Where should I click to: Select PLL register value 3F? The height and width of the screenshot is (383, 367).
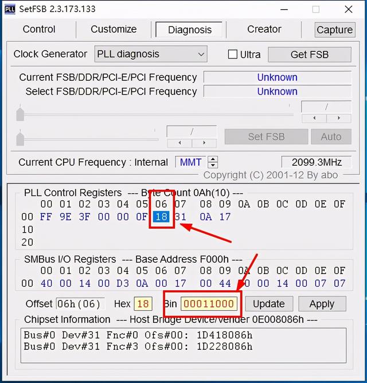pyautogui.click(x=84, y=217)
